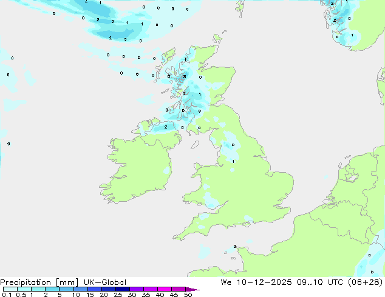Click the "09..10 UTC" time text
The width and height of the screenshot is (385, 297).
(319, 282)
